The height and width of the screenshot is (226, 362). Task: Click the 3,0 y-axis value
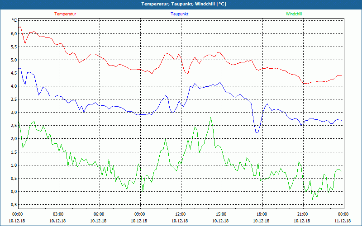click(14, 113)
